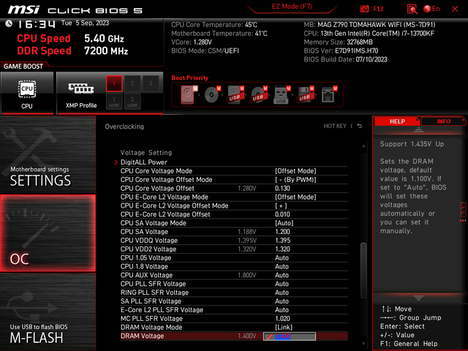Select the CPU VDD2 Voltage row
Screen dimensions: 468x351
(x=234, y=249)
